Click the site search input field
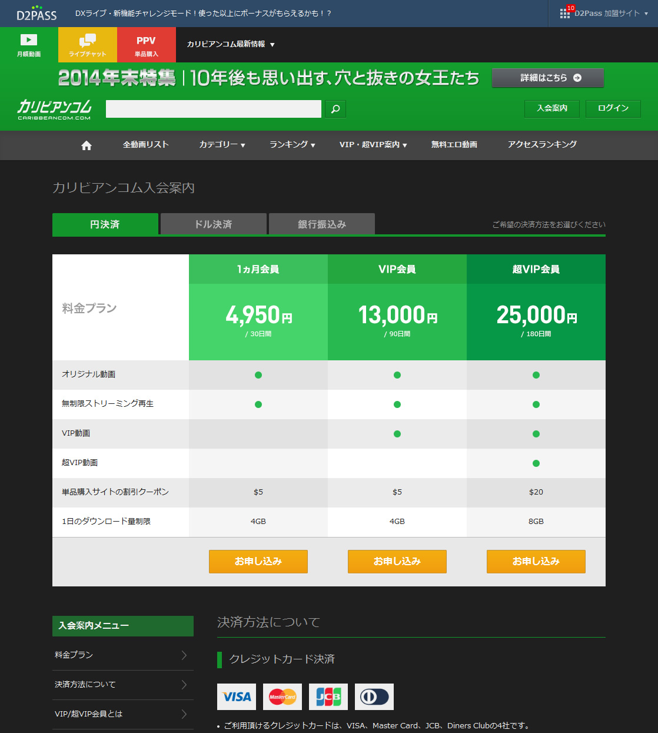658x733 pixels. 214,109
